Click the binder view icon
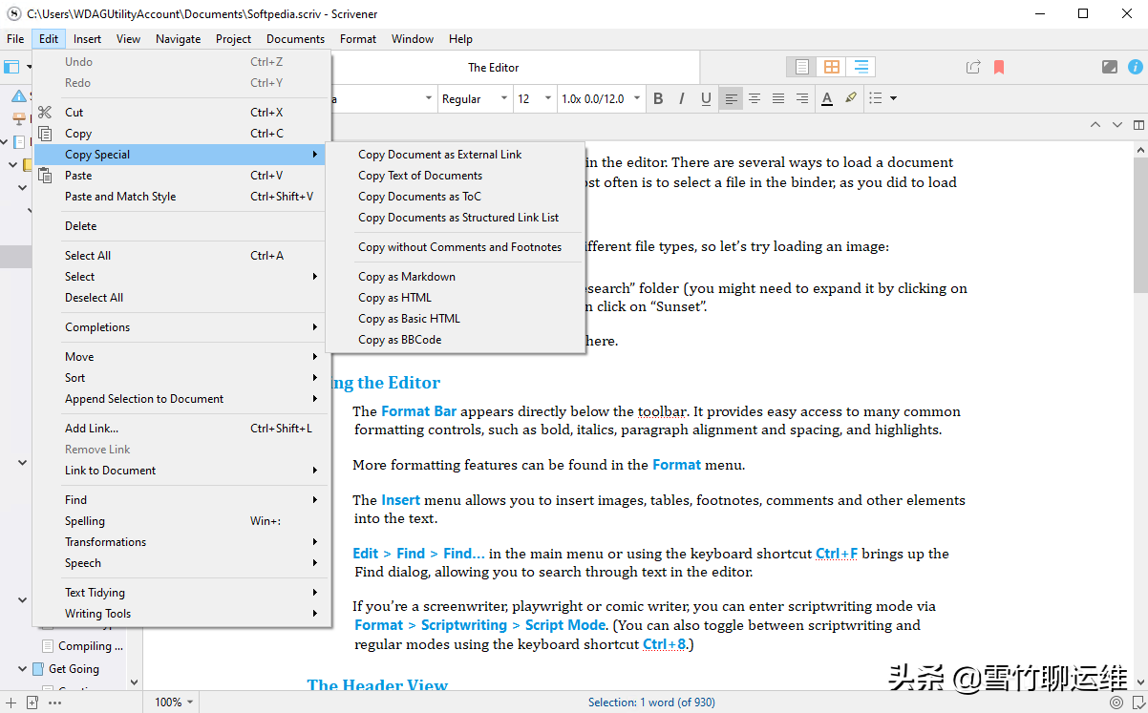Image resolution: width=1148 pixels, height=713 pixels. pos(11,67)
